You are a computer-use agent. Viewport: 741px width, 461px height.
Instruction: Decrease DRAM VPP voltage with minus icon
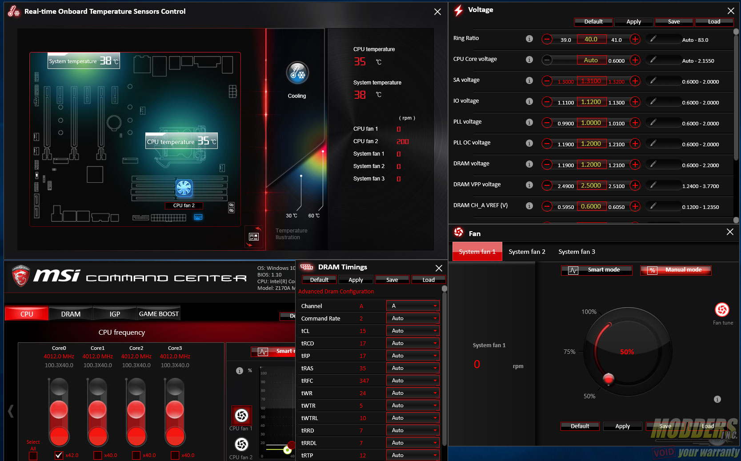(547, 185)
